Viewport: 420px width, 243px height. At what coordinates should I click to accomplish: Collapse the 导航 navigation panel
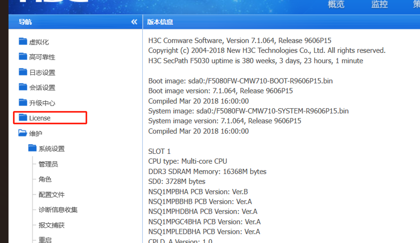pos(134,22)
